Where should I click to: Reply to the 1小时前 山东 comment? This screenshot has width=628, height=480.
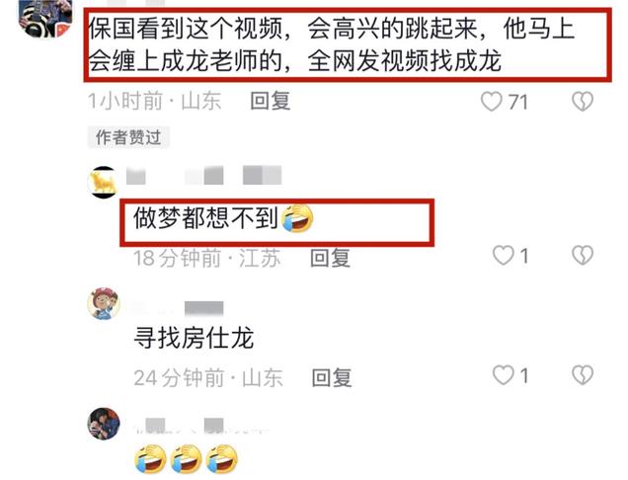pyautogui.click(x=271, y=101)
